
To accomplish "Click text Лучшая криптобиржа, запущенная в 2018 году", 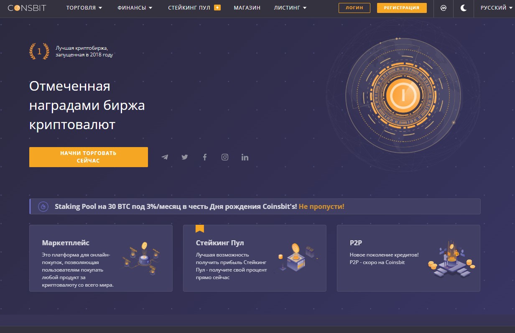I will click(x=84, y=51).
